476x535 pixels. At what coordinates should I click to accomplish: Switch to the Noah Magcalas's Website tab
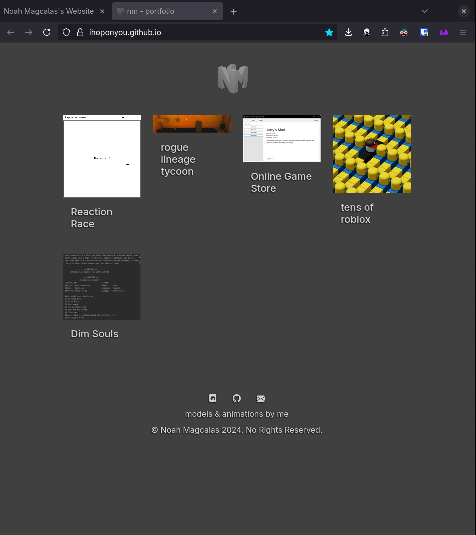[x=48, y=11]
